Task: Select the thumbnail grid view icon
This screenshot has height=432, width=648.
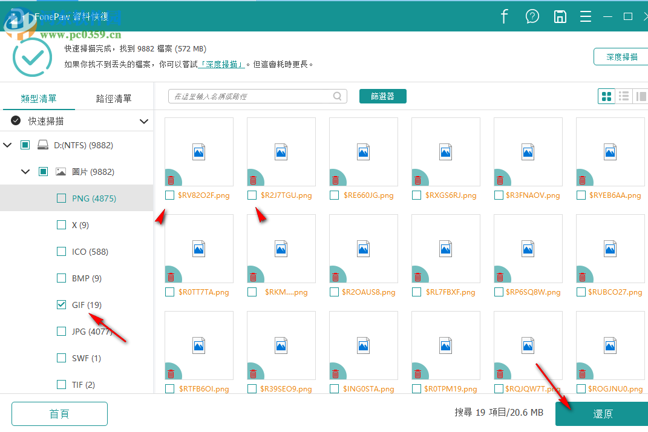Action: coord(606,96)
